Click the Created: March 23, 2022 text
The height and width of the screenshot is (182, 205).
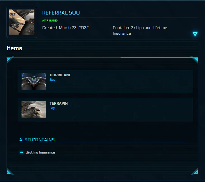point(65,28)
